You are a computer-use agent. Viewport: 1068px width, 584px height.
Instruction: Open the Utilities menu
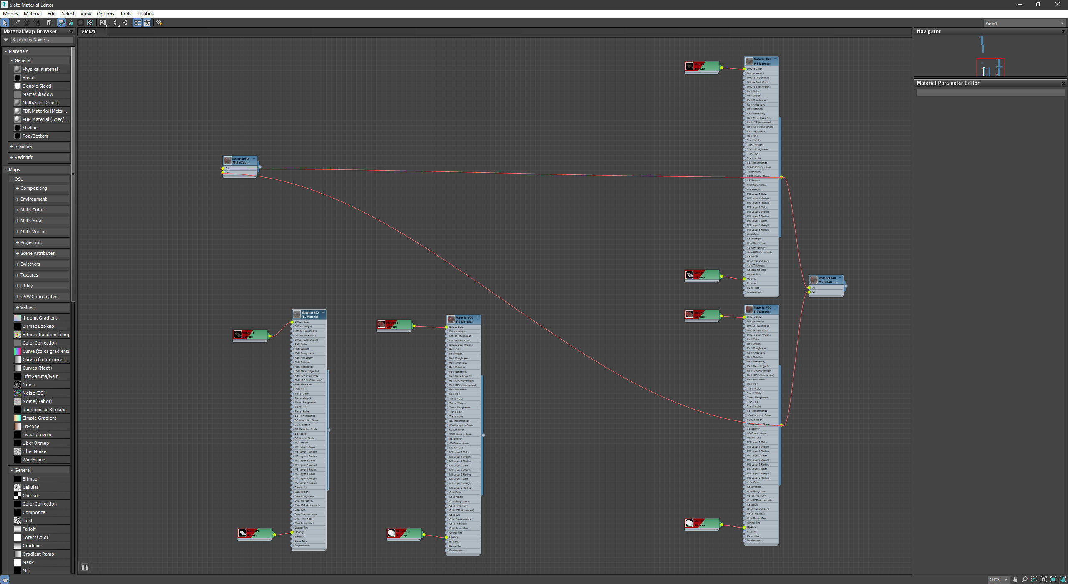145,14
